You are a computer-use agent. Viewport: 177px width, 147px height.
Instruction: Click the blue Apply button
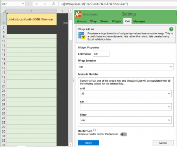pos(88,143)
